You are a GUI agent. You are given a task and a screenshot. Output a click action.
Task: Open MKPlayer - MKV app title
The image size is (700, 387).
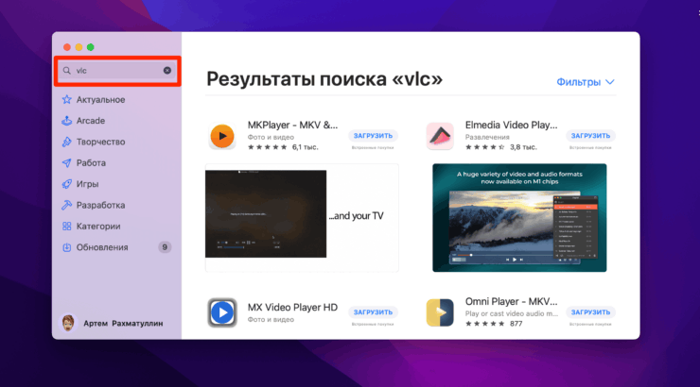click(x=292, y=126)
